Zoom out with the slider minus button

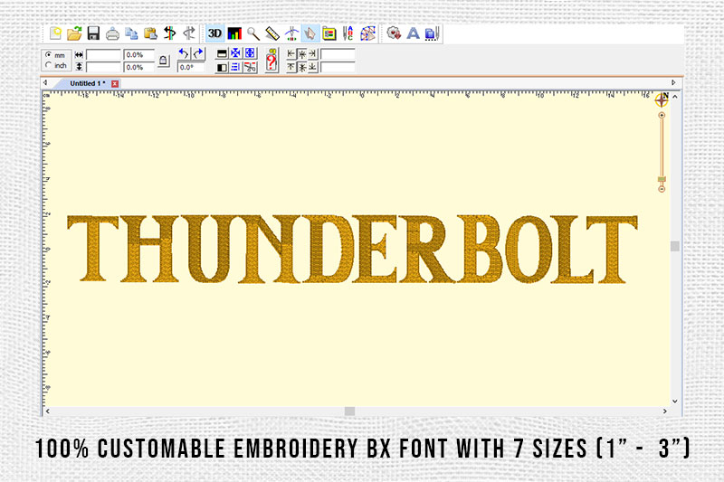[662, 189]
